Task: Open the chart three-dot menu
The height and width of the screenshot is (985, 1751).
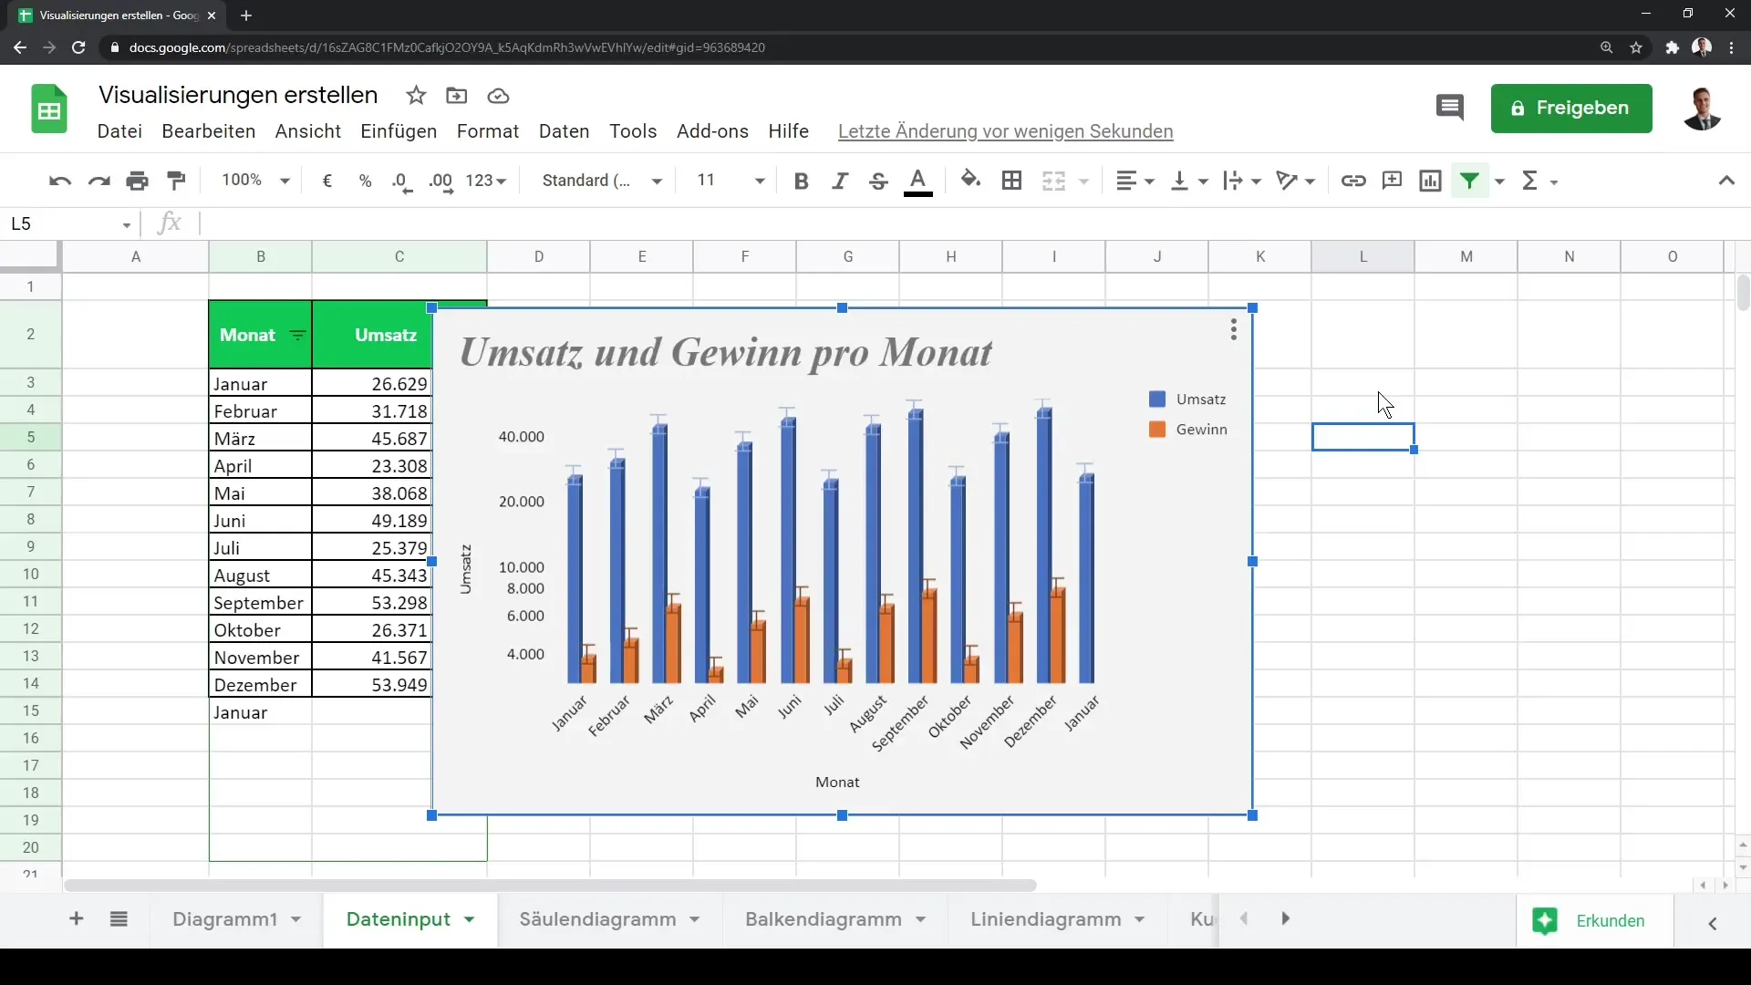Action: click(1233, 329)
